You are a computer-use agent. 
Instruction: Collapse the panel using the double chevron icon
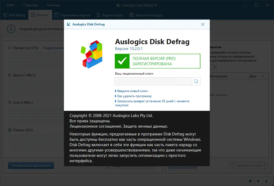click(266, 181)
